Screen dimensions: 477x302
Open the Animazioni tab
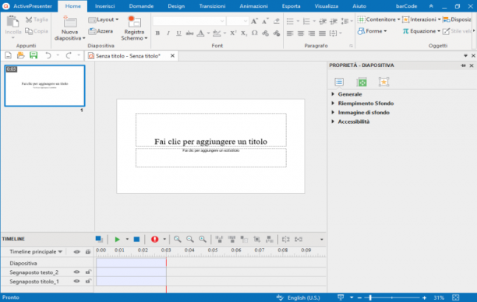[254, 6]
